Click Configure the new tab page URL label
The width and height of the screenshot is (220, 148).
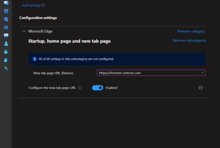click(x=52, y=88)
